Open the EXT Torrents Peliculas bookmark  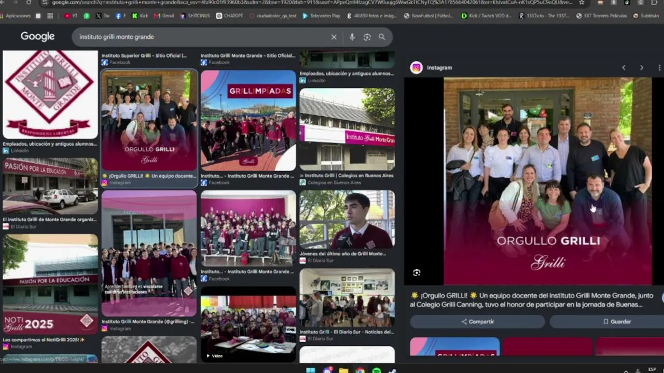[601, 16]
